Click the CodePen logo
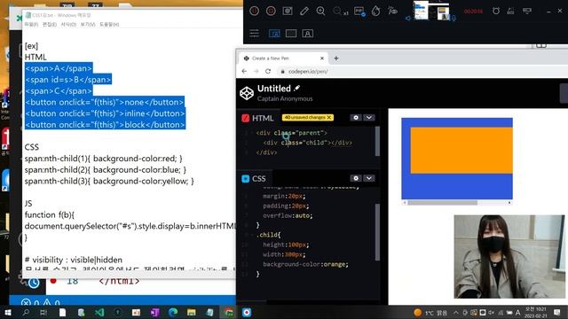This screenshot has height=319, width=568. click(247, 93)
